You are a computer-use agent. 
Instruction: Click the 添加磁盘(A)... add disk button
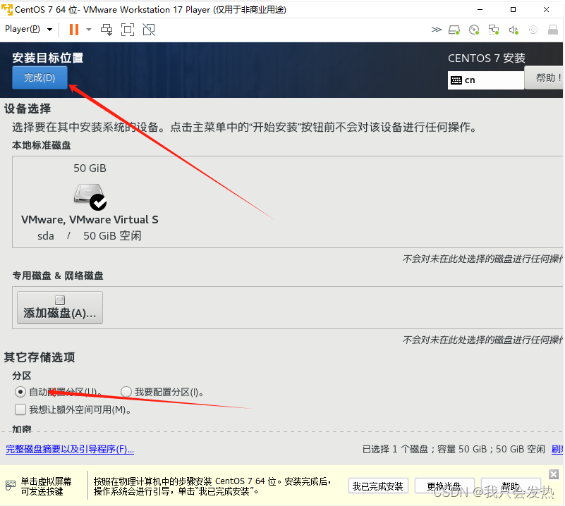60,308
